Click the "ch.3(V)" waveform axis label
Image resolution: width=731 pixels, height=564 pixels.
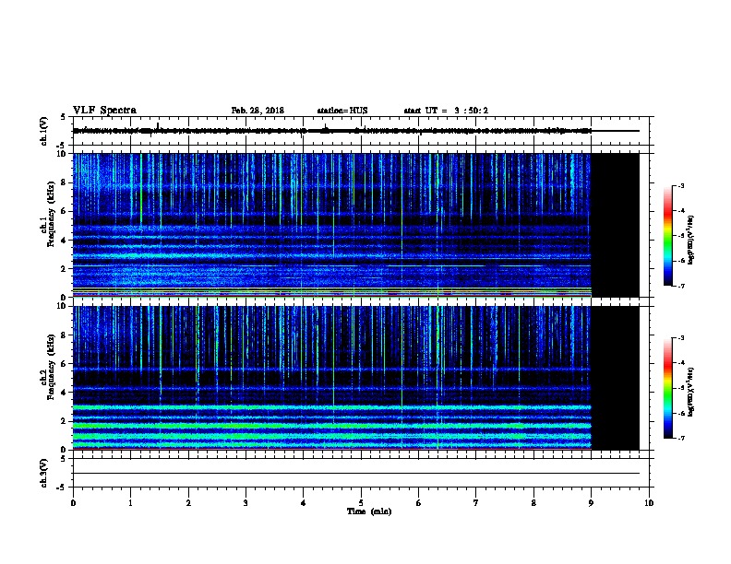click(x=43, y=473)
